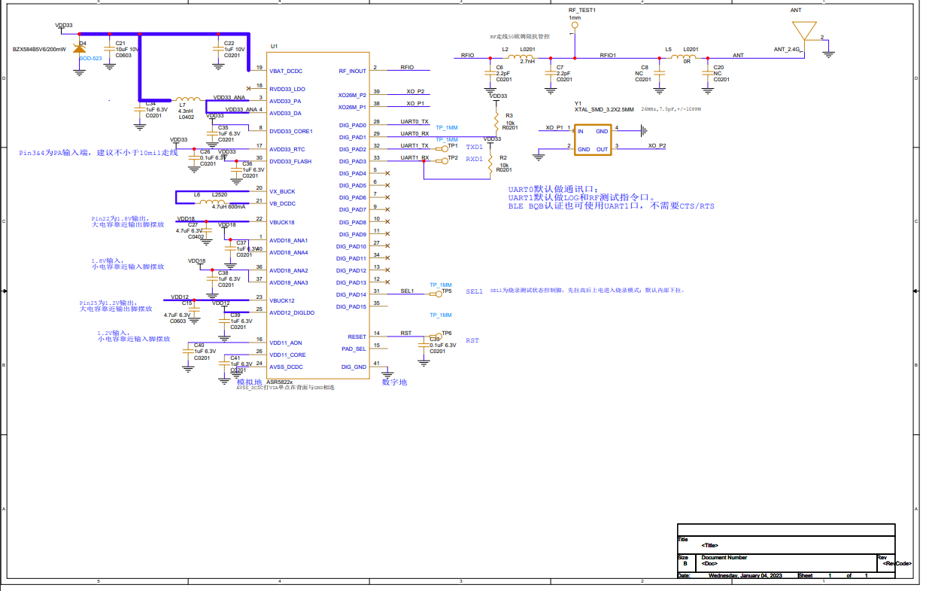The image size is (926, 591).
Task: Select the UART0_TX net label
Action: click(414, 121)
